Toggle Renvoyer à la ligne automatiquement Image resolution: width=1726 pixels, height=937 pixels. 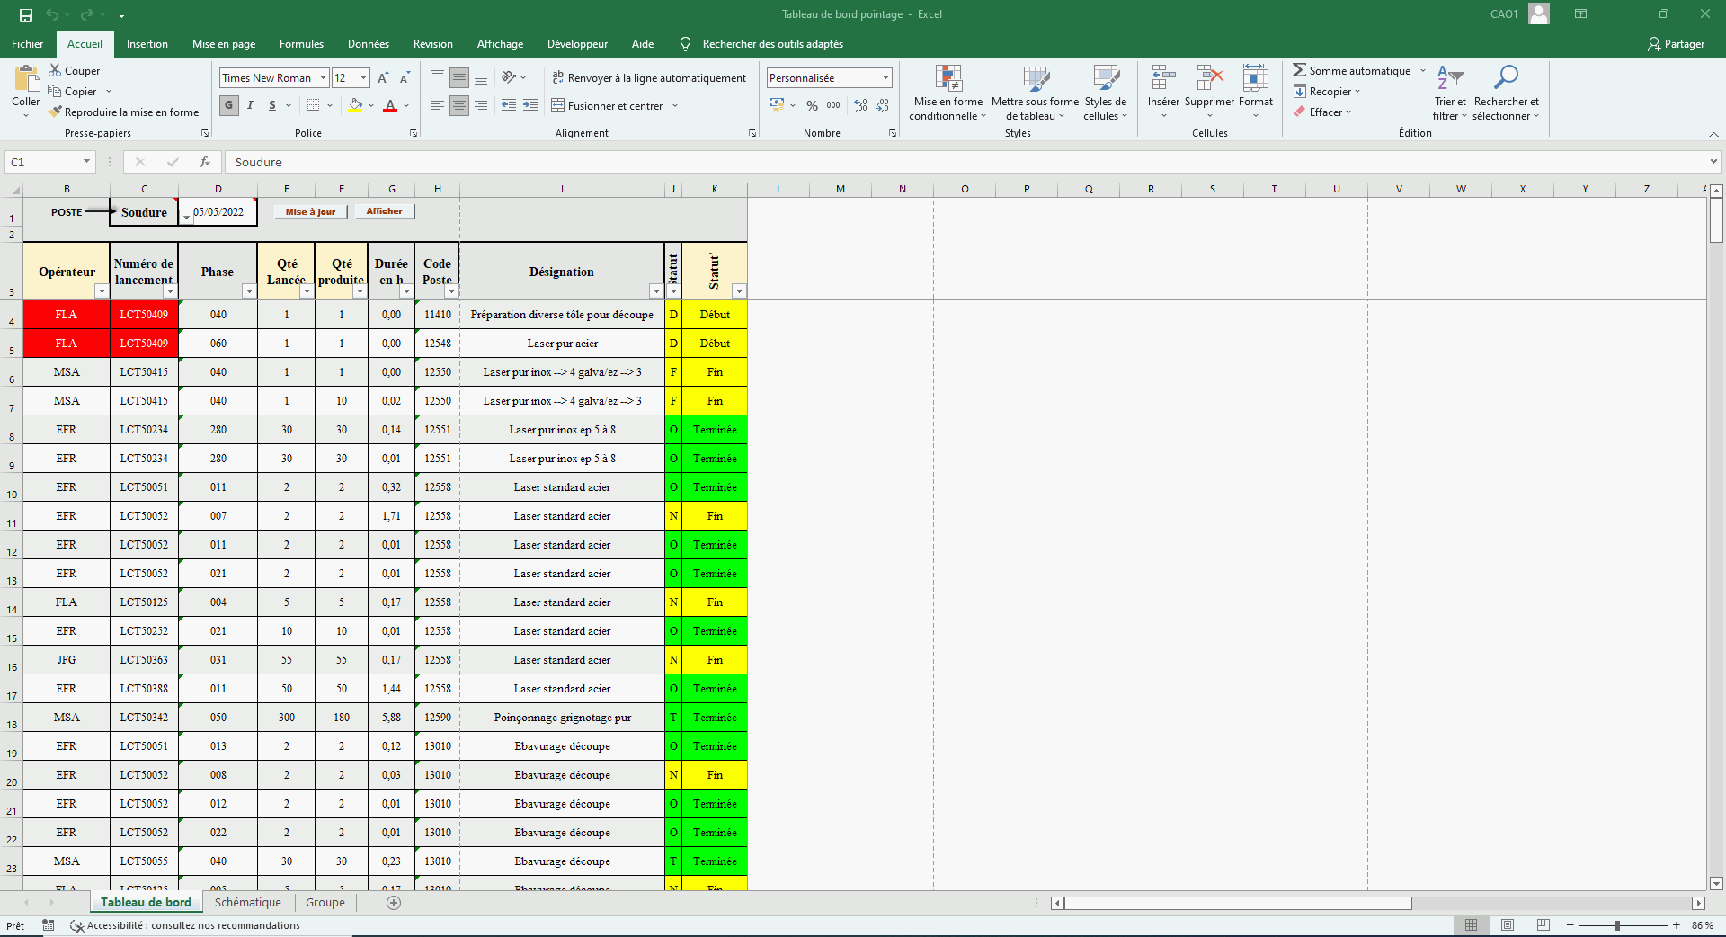click(x=649, y=78)
